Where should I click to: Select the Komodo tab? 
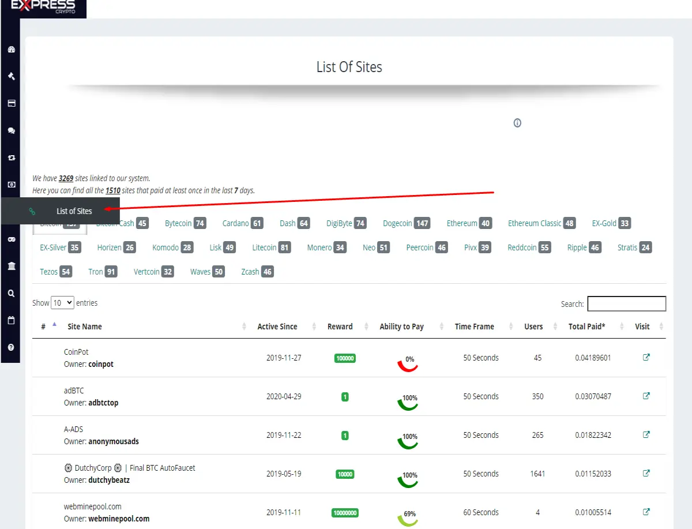(x=172, y=247)
